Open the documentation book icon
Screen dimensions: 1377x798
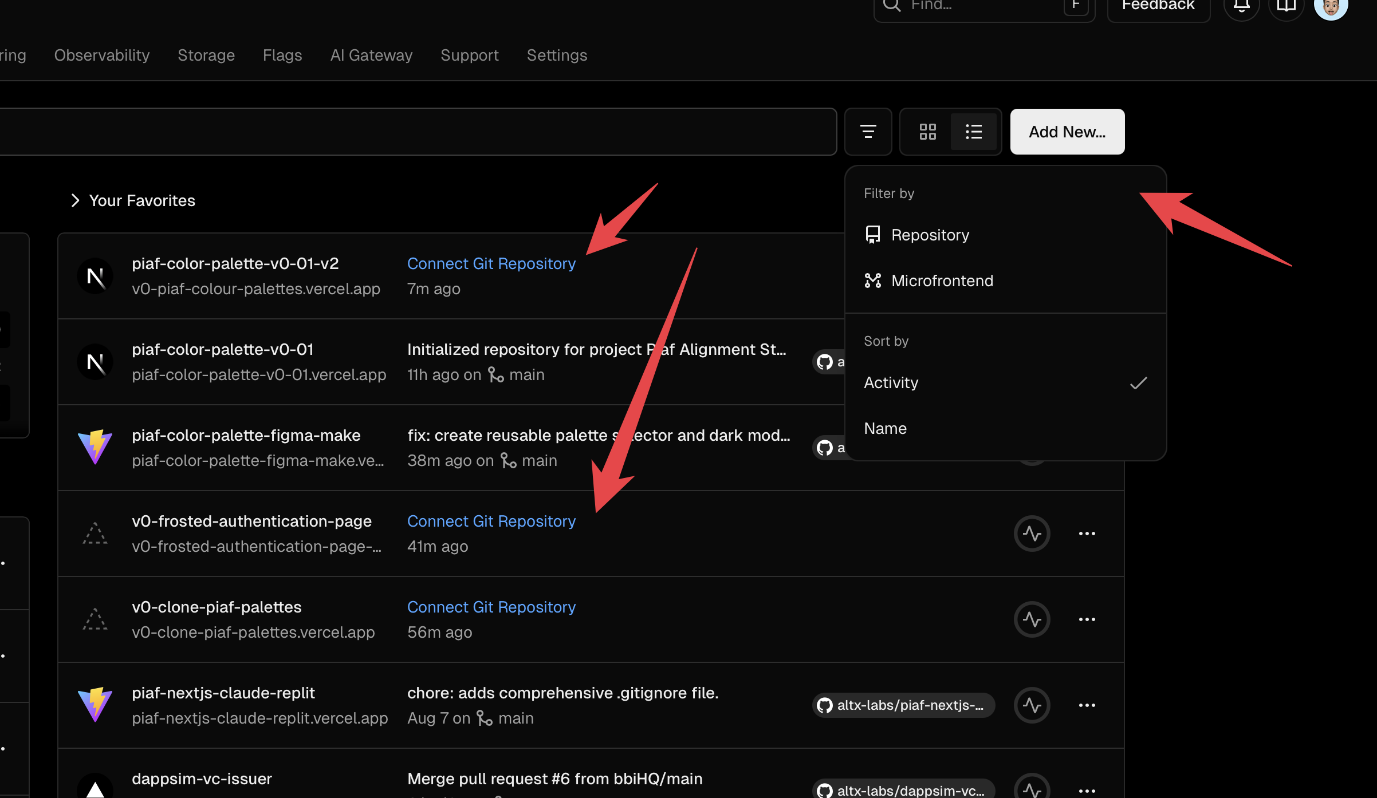click(x=1286, y=7)
